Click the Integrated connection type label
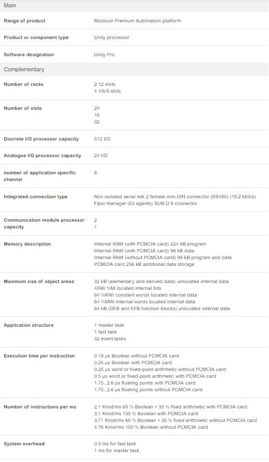This screenshot has height=462, width=269. [36, 197]
